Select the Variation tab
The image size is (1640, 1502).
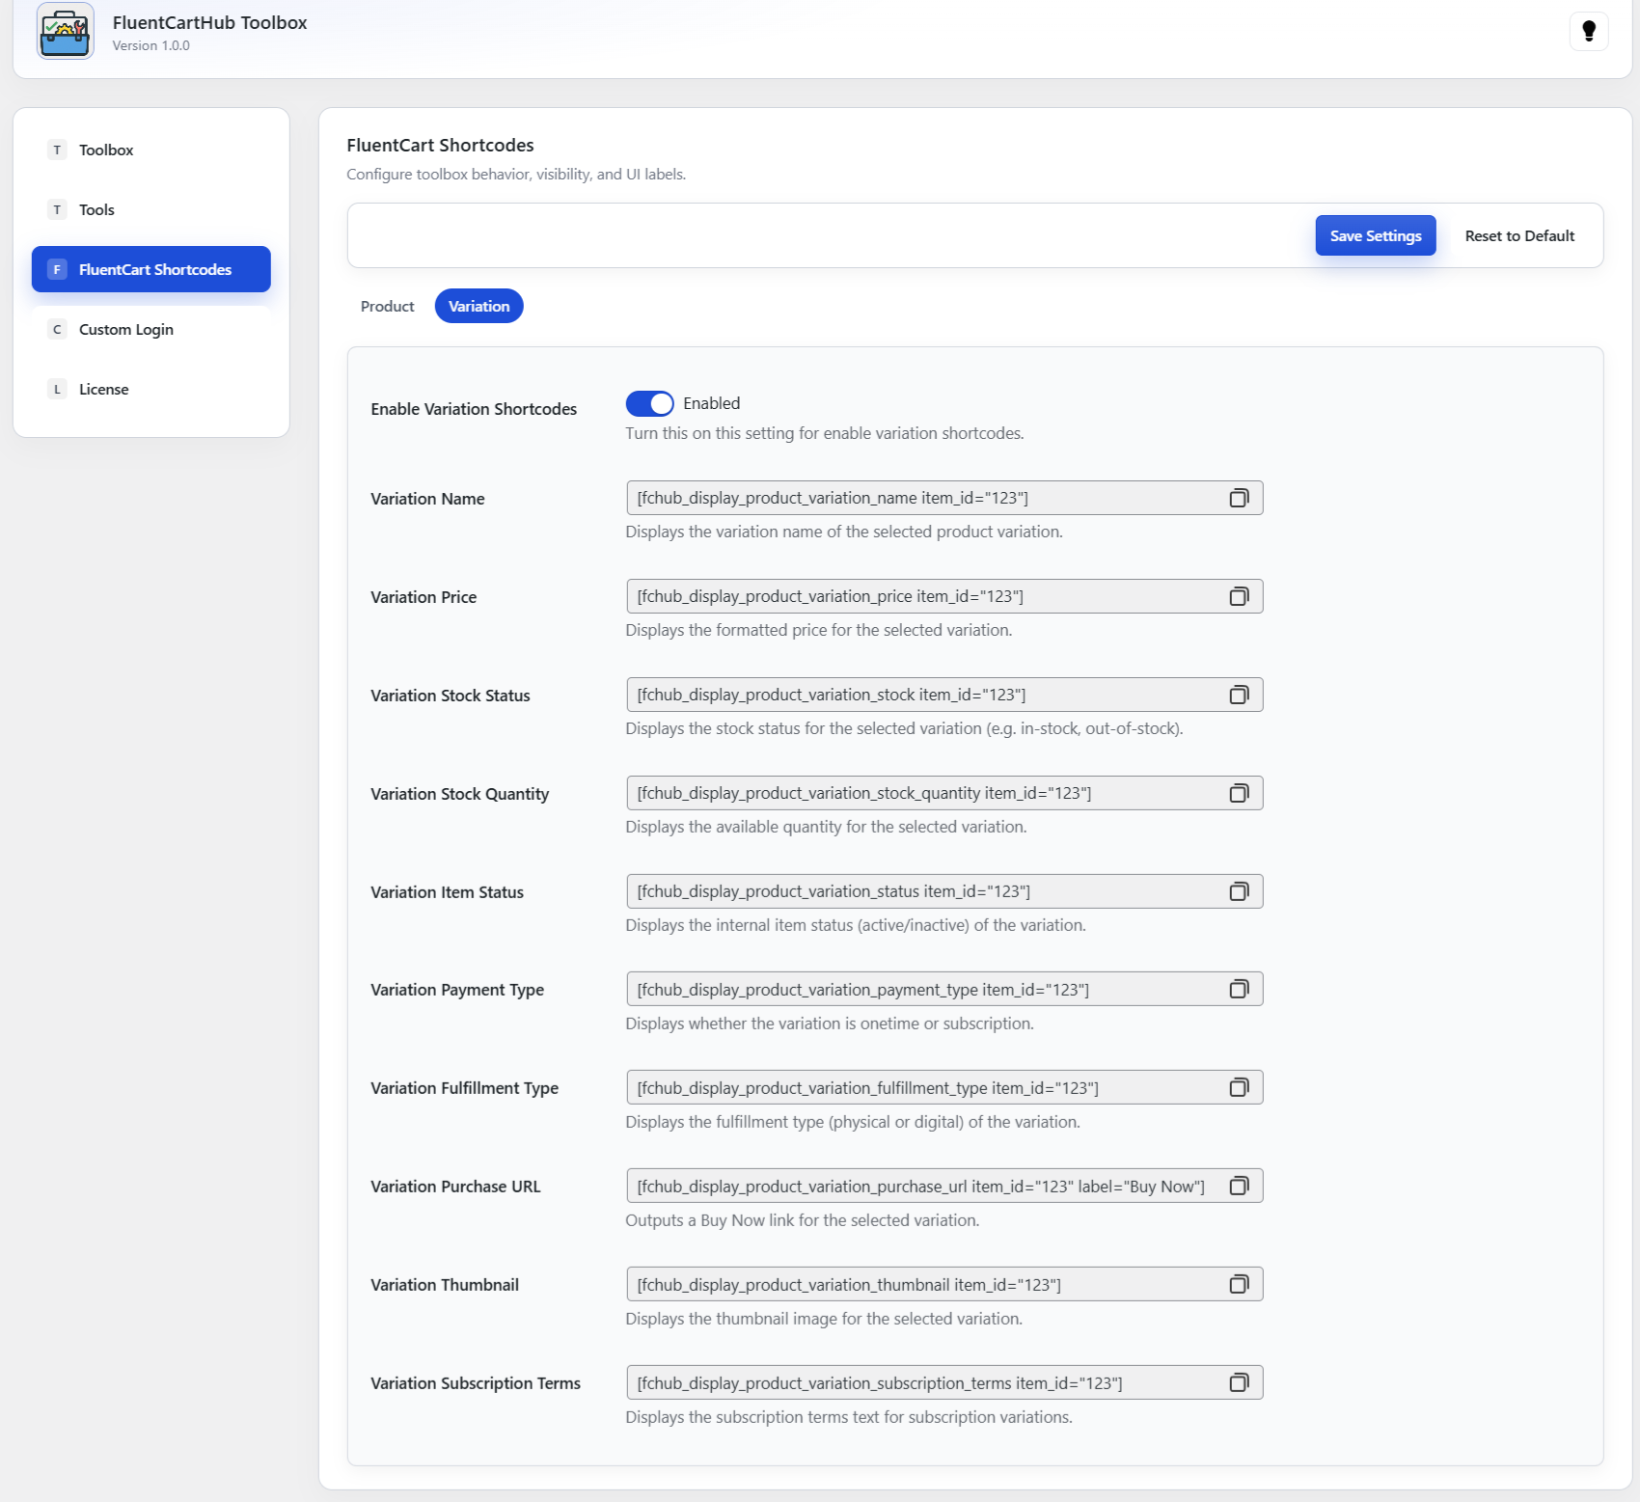478,306
